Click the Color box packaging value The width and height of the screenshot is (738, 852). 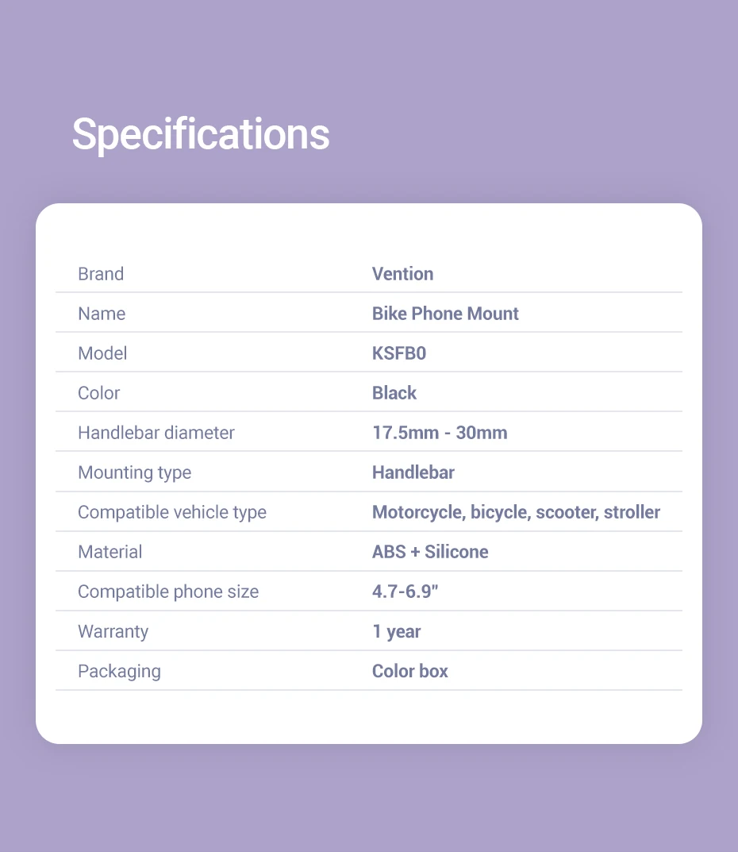pyautogui.click(x=410, y=671)
